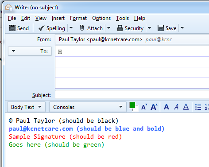The height and width of the screenshot is (167, 209).
Task: Click the compose window envelope icon
Action: click(x=9, y=8)
